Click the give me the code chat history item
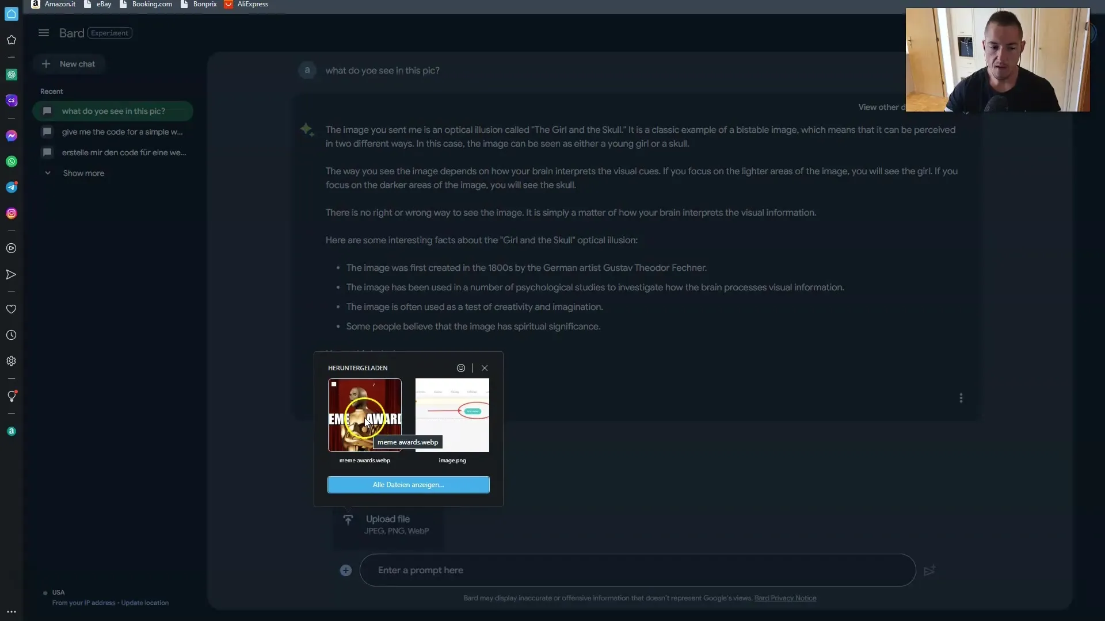 pos(121,131)
